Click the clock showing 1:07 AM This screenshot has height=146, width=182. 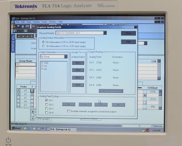pos(156,131)
